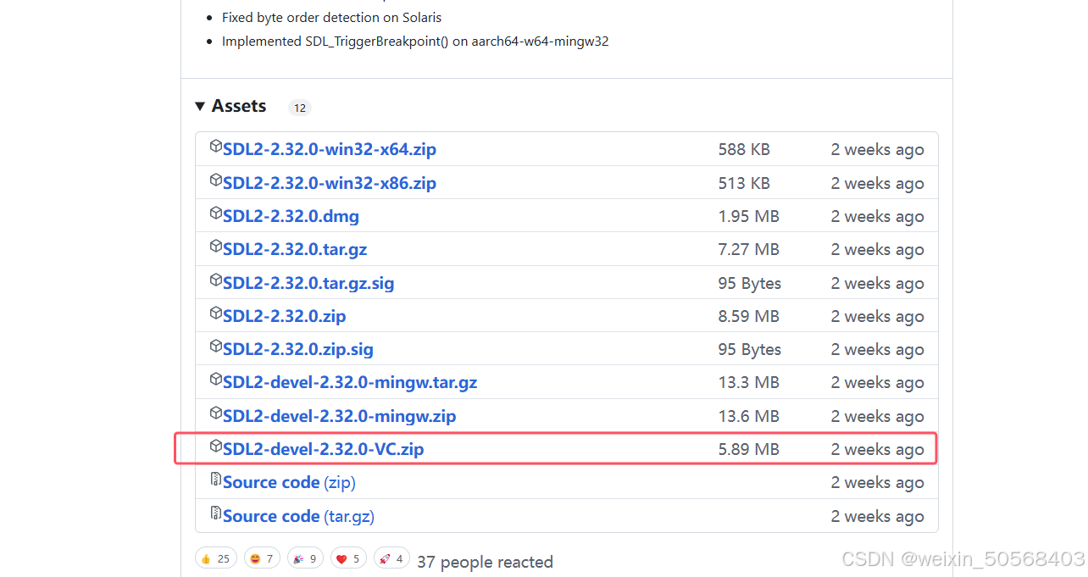
Task: Download SDL2-devel-2.32.0-VC.zip
Action: point(323,449)
